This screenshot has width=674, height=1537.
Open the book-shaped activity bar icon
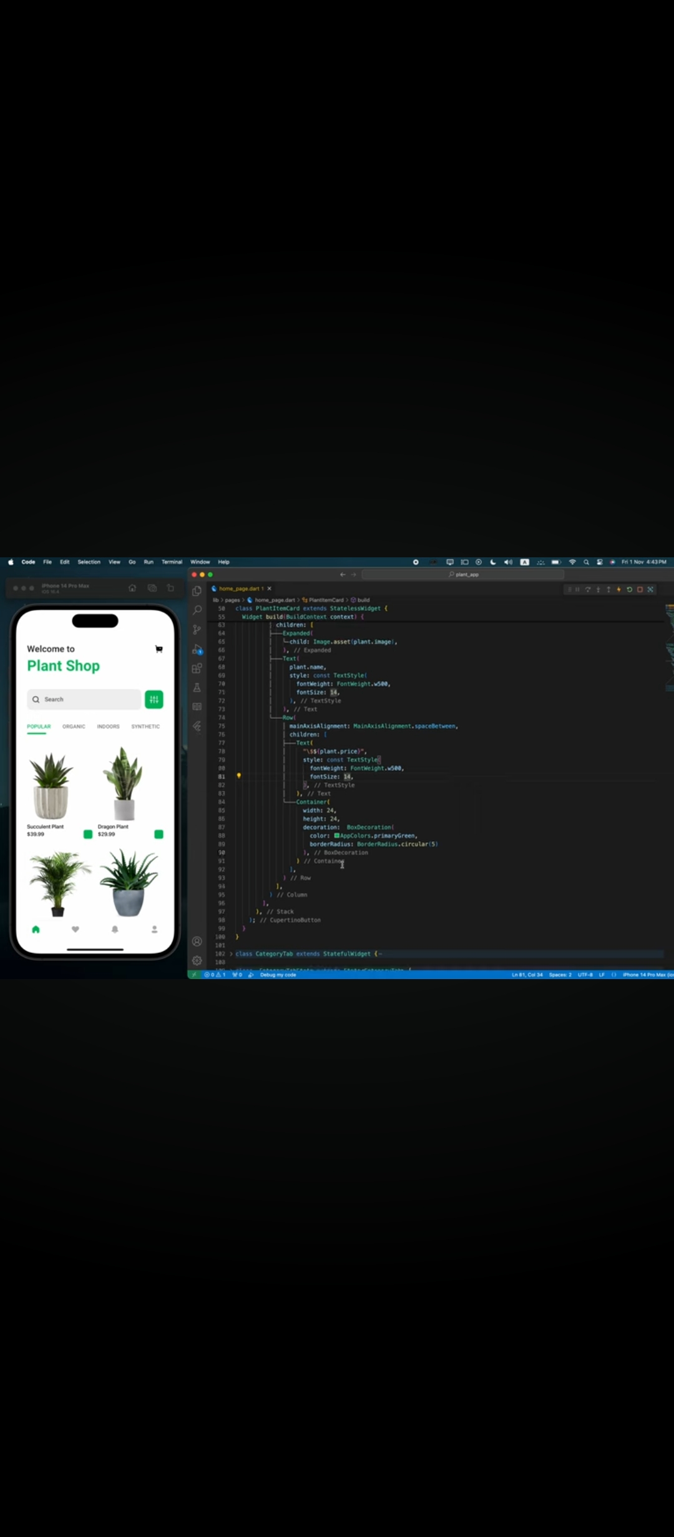pos(197,707)
